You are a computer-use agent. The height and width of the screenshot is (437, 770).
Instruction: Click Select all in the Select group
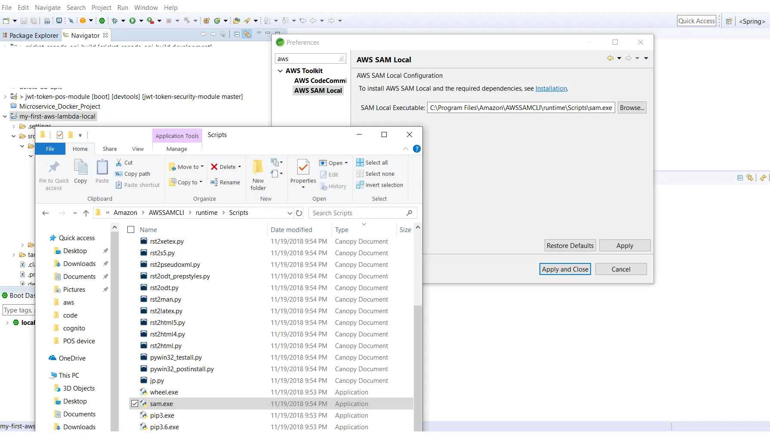[372, 162]
